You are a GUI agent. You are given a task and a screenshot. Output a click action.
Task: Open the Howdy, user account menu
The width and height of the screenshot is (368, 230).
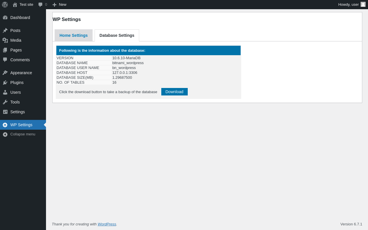coord(352,5)
